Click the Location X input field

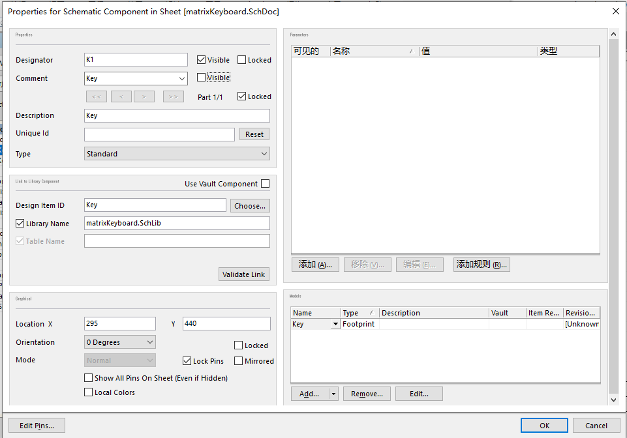tap(120, 324)
